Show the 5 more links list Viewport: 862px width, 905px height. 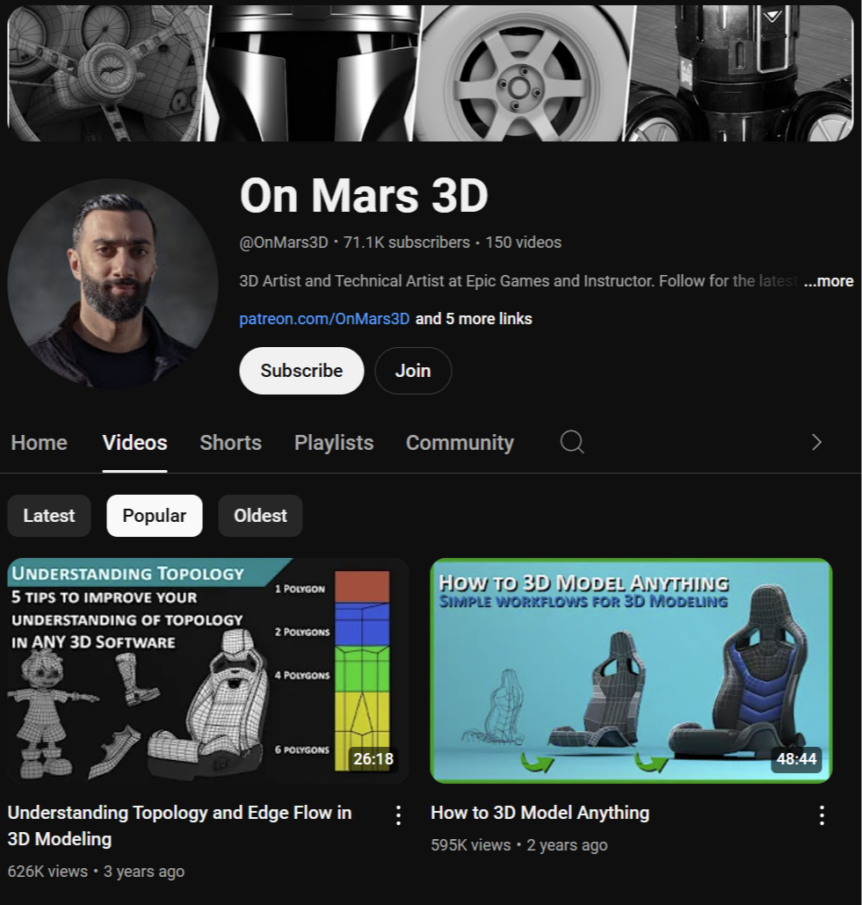click(474, 319)
